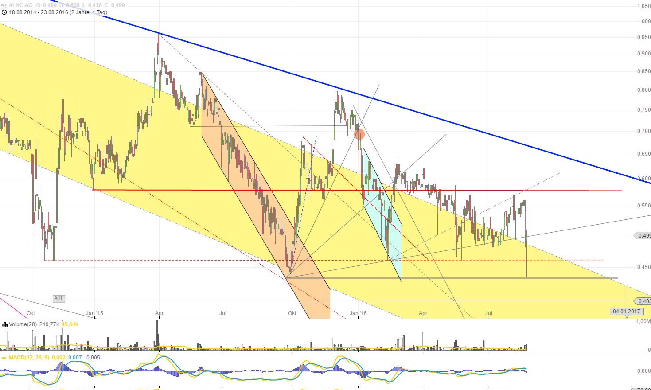Select the ATL label on the chart

click(59, 298)
